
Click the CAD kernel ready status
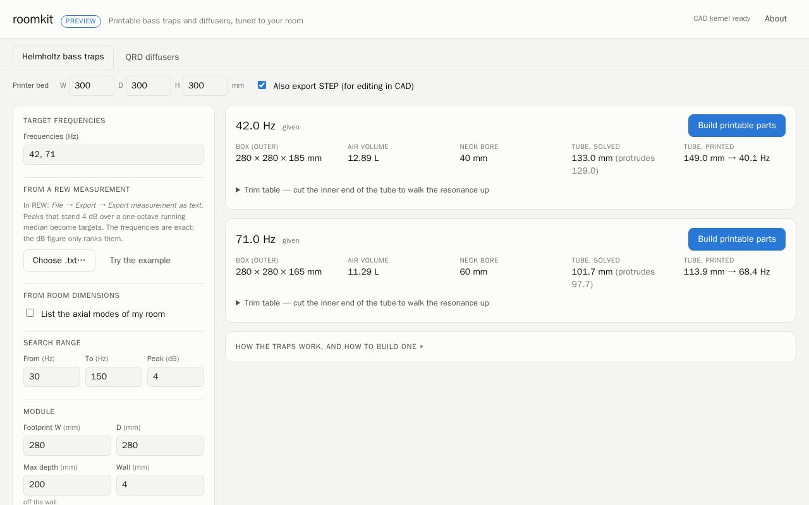tap(722, 18)
